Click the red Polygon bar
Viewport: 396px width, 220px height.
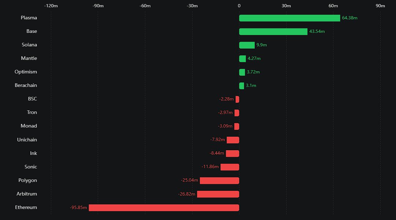click(219, 181)
